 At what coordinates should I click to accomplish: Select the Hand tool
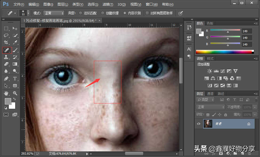click(6, 93)
